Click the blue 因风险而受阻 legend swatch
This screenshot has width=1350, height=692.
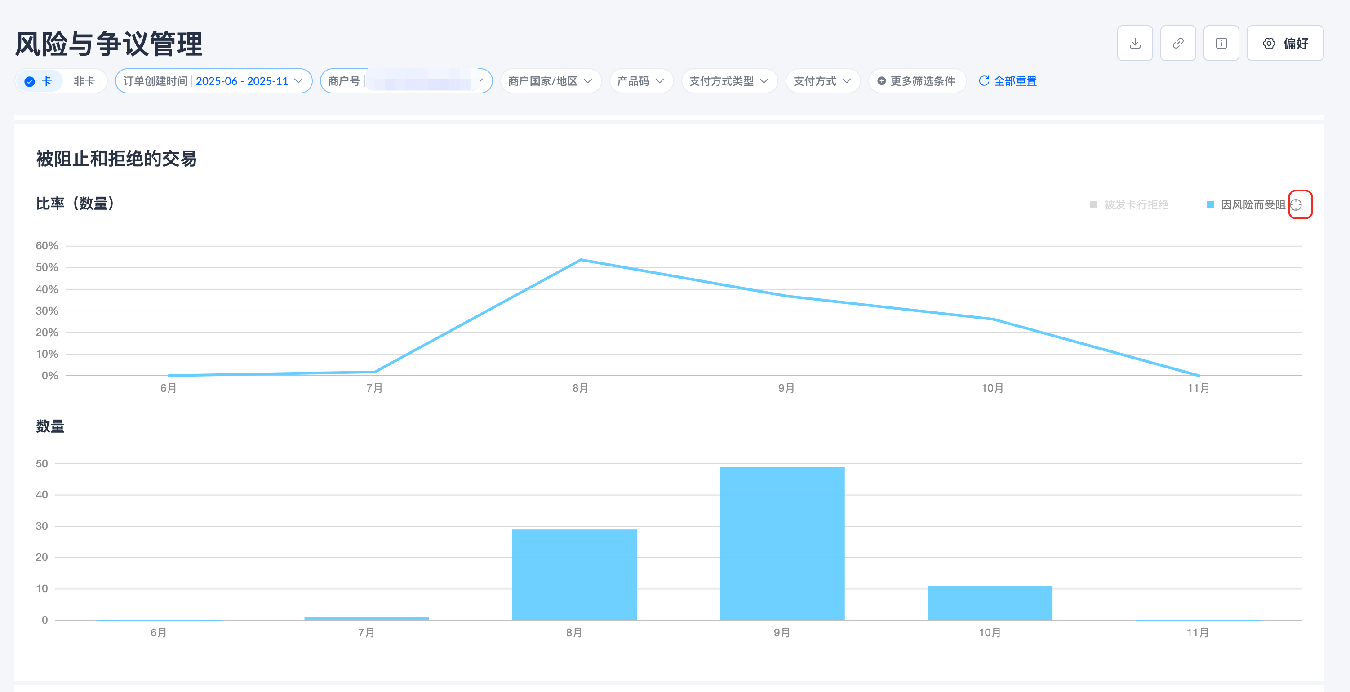coord(1210,205)
